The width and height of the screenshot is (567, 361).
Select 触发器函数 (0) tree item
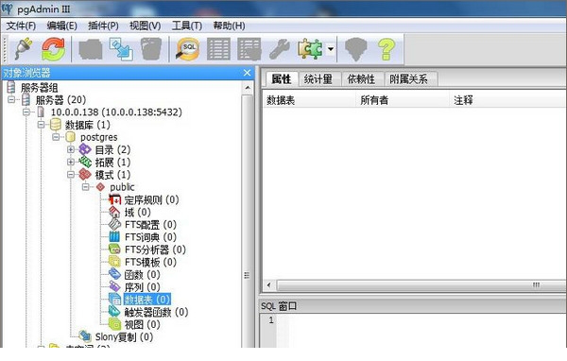click(x=156, y=312)
